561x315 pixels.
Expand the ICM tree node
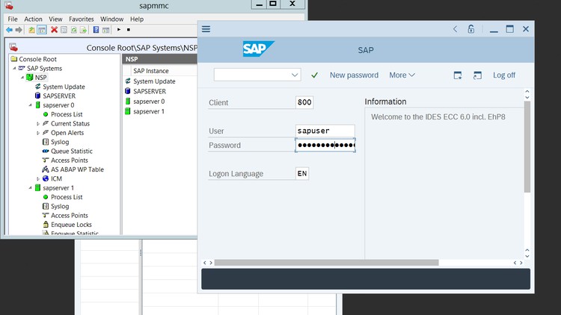(38, 178)
